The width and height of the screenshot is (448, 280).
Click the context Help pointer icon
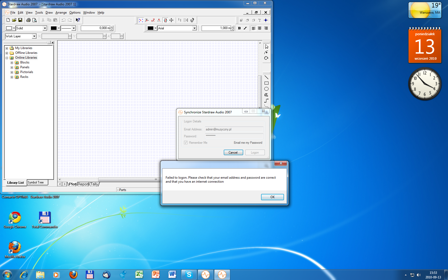pyautogui.click(x=78, y=20)
